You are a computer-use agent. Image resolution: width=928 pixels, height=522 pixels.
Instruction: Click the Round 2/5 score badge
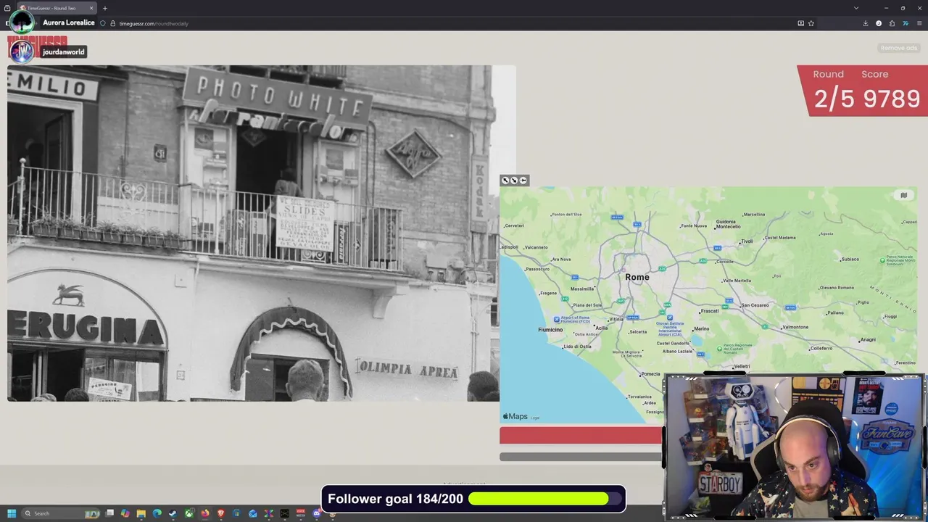tap(863, 91)
